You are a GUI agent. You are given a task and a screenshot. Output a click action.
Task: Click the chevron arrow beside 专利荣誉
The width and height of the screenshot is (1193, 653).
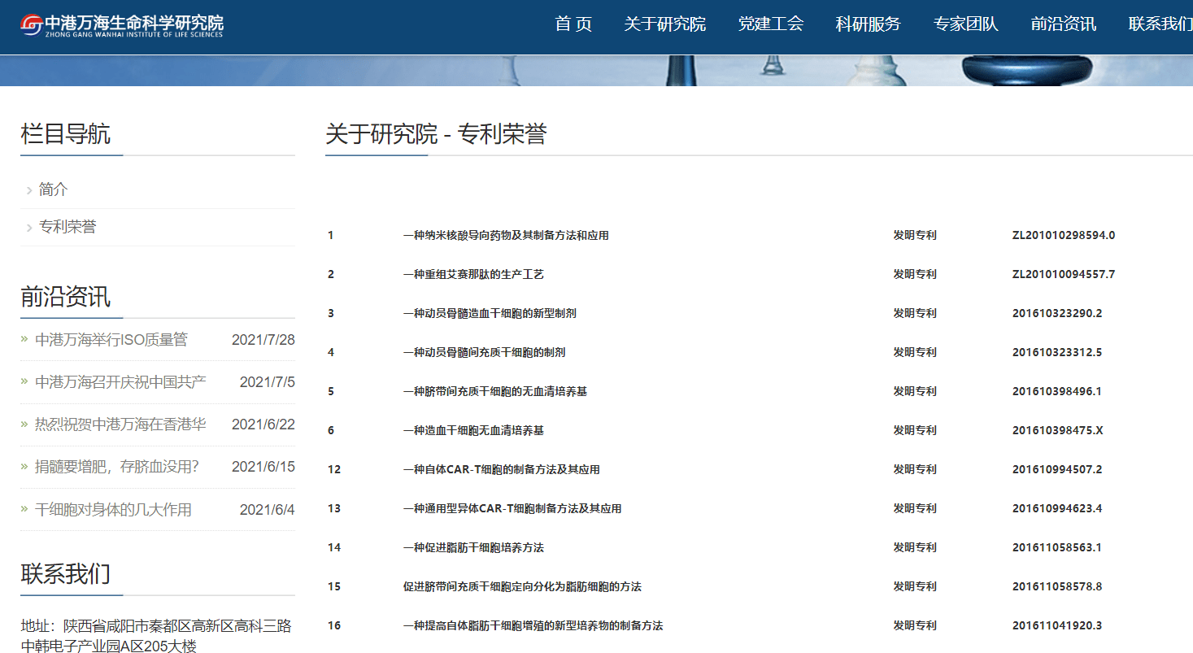pyautogui.click(x=29, y=229)
